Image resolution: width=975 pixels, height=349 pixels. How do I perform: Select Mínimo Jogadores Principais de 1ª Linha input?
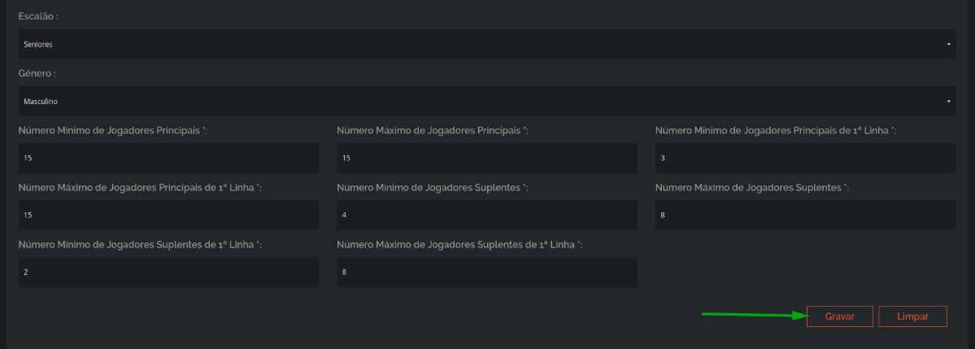[x=805, y=158]
